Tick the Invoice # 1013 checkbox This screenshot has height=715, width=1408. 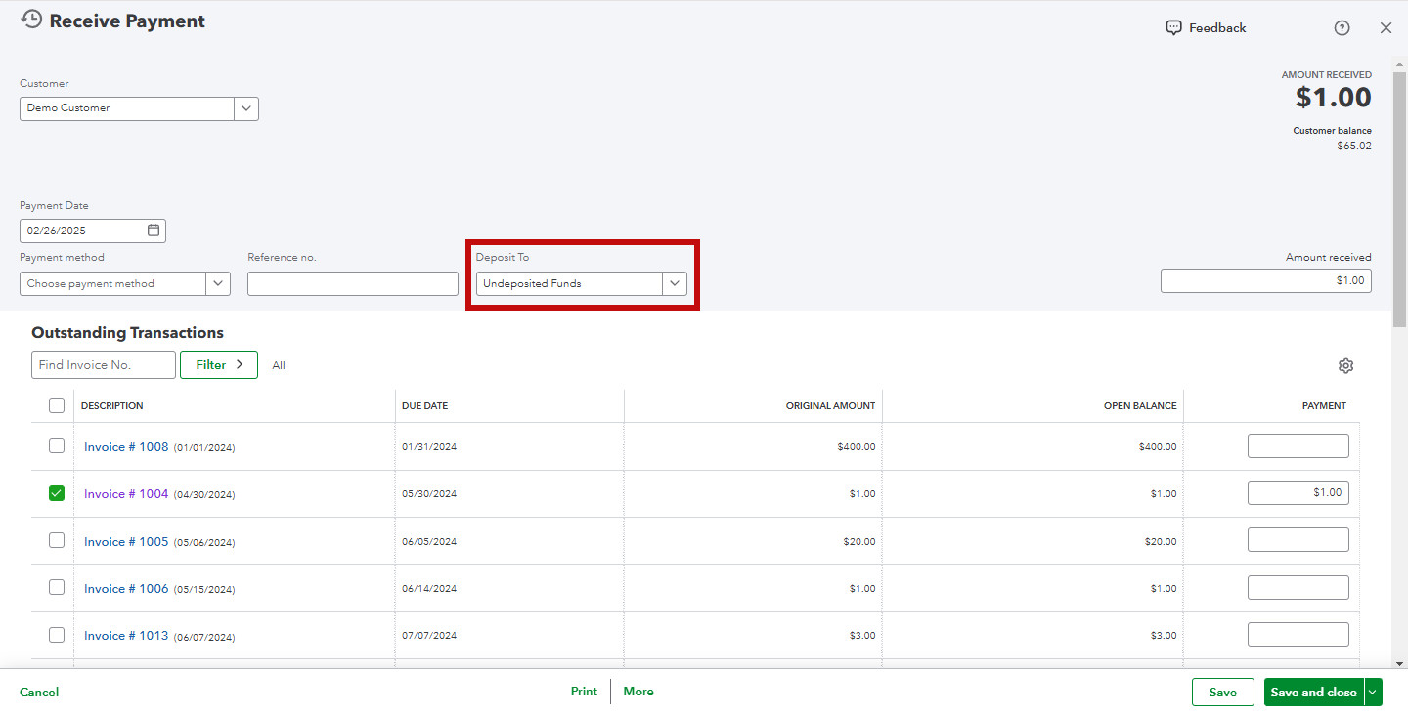[57, 635]
